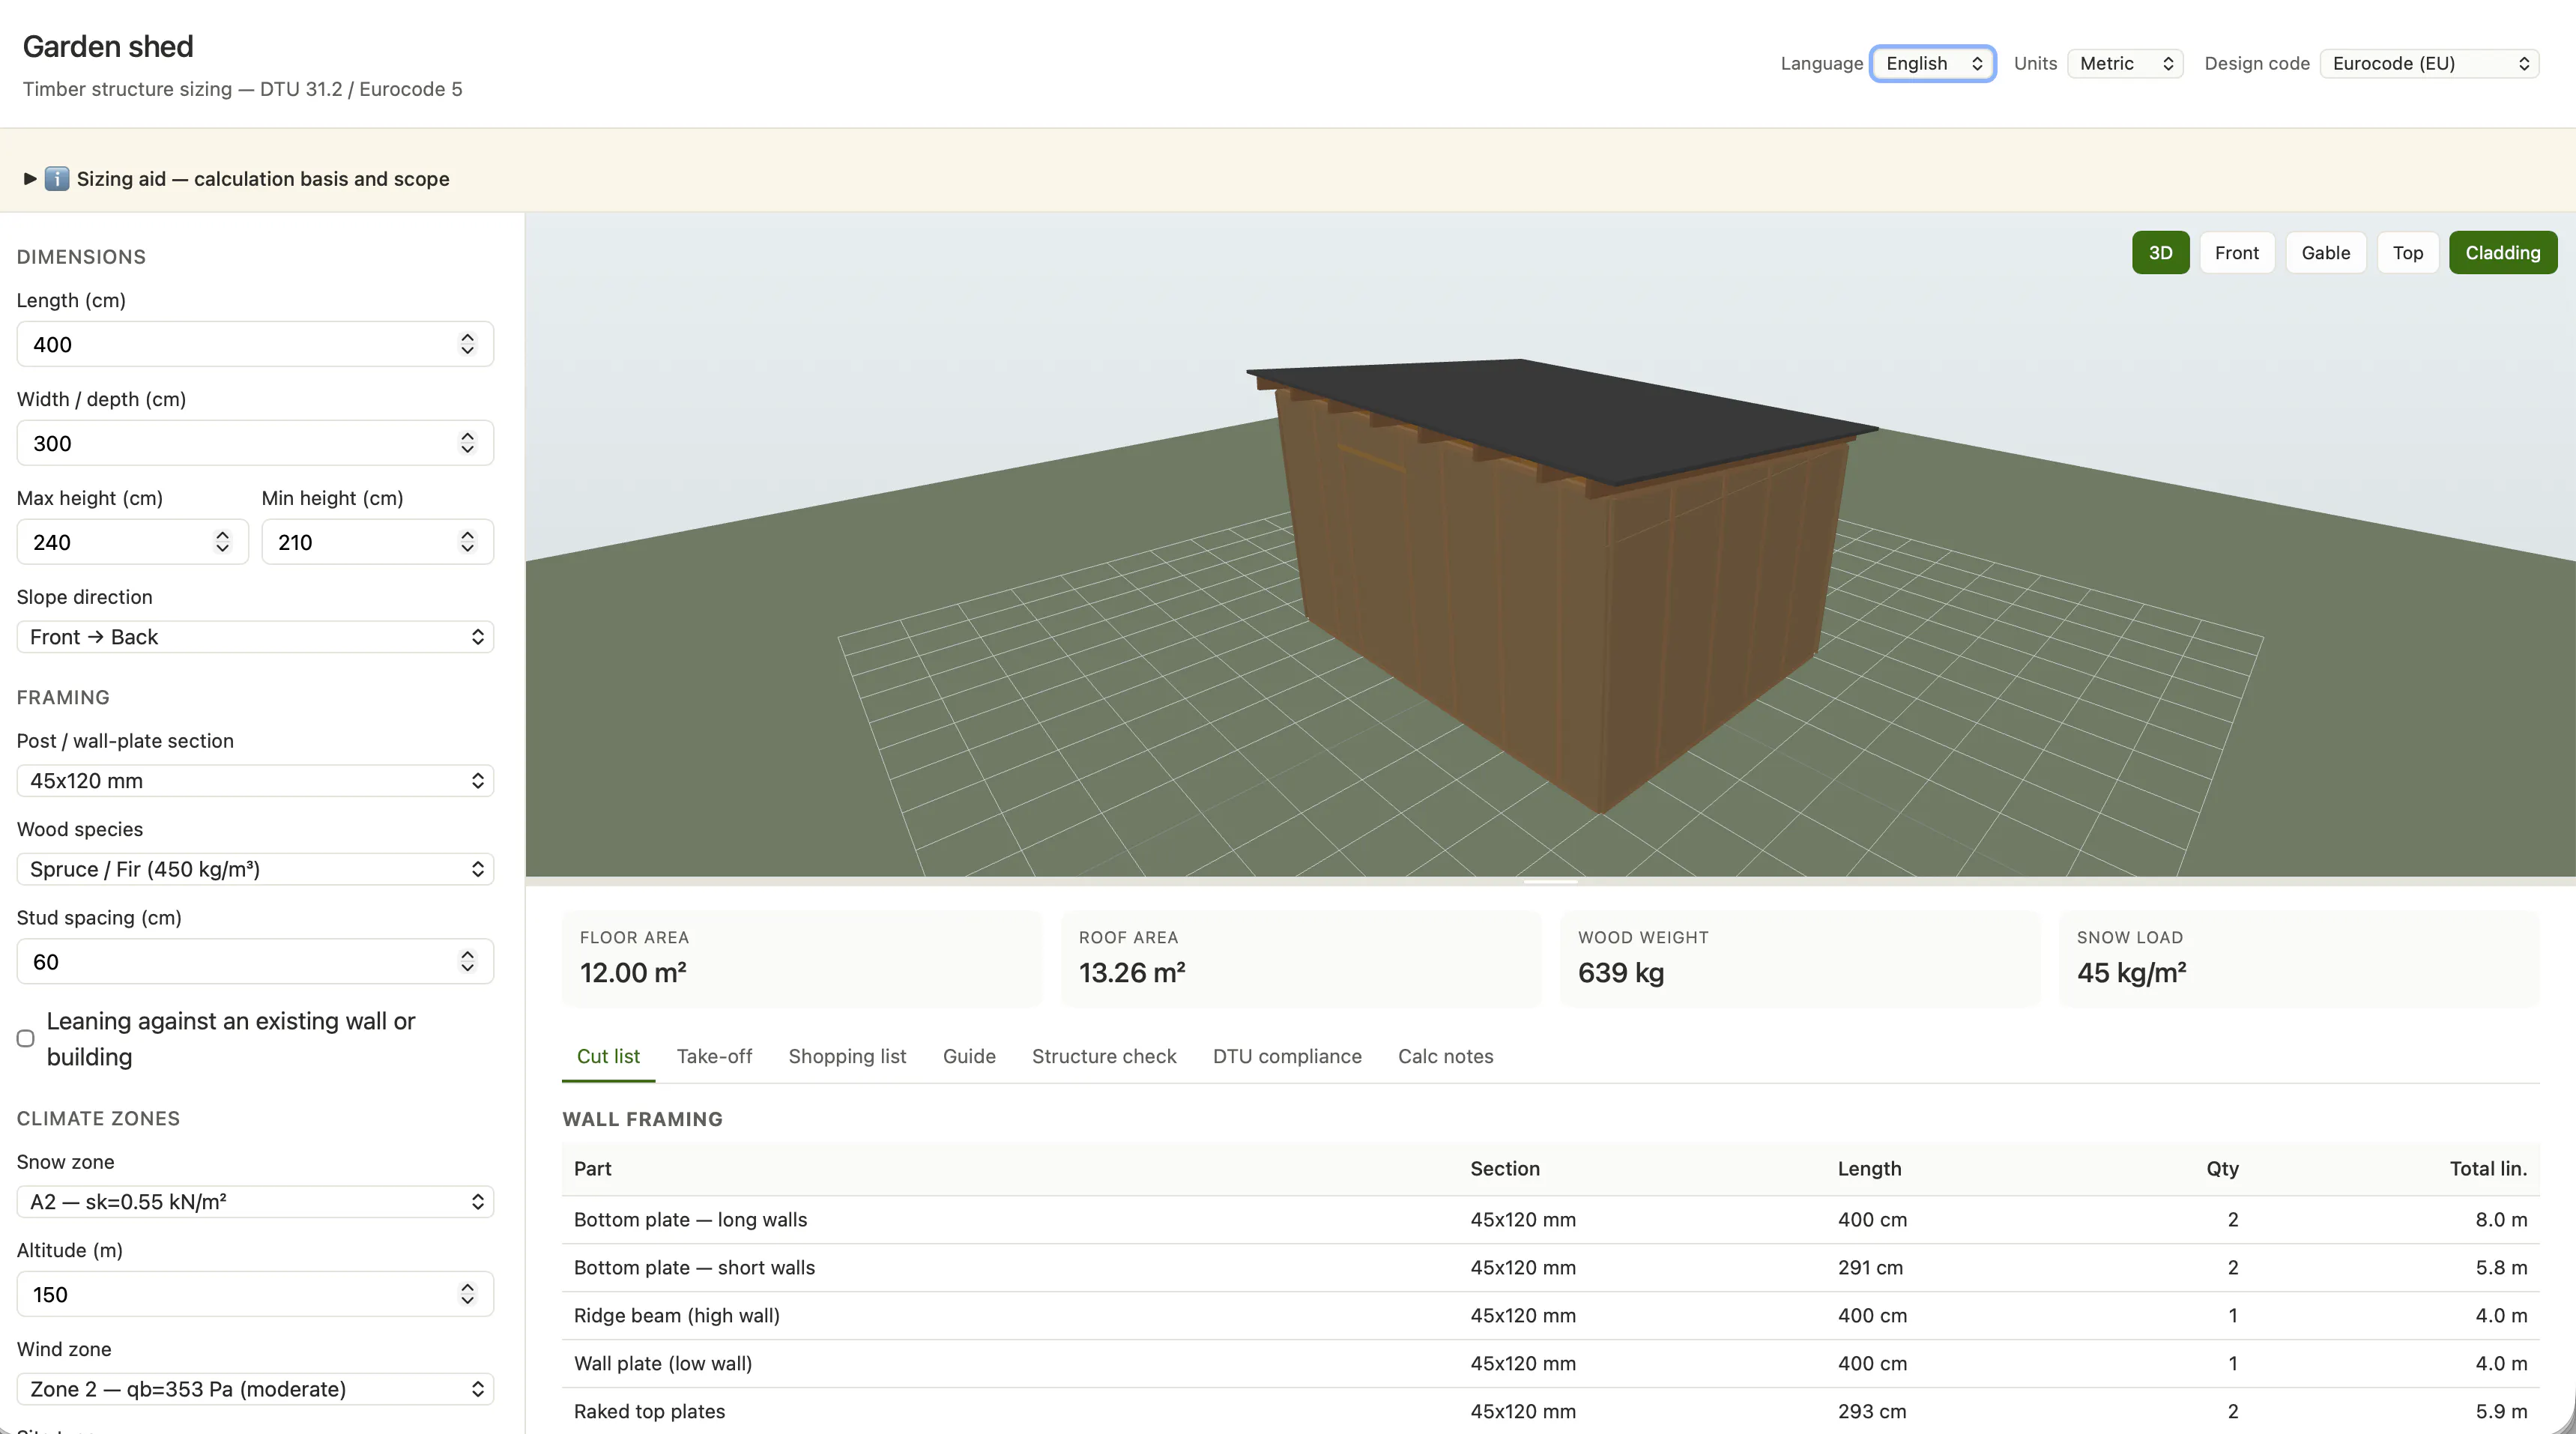
Task: Select the Shopping list tab
Action: coord(847,1056)
